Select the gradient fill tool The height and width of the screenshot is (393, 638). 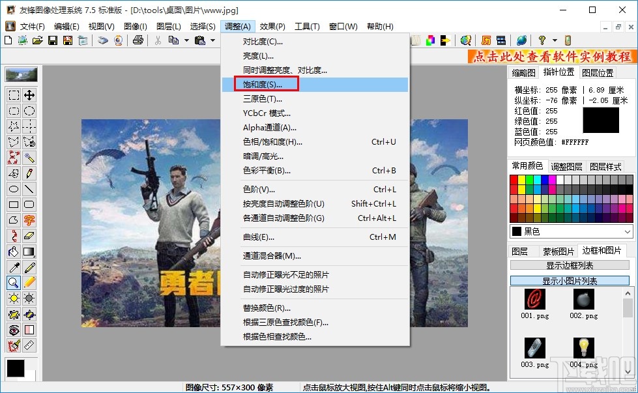[x=29, y=252]
